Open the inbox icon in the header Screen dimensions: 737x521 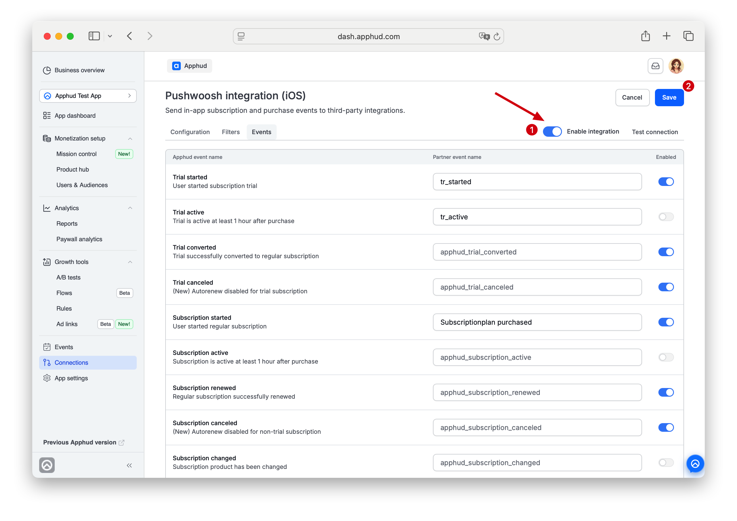(655, 66)
